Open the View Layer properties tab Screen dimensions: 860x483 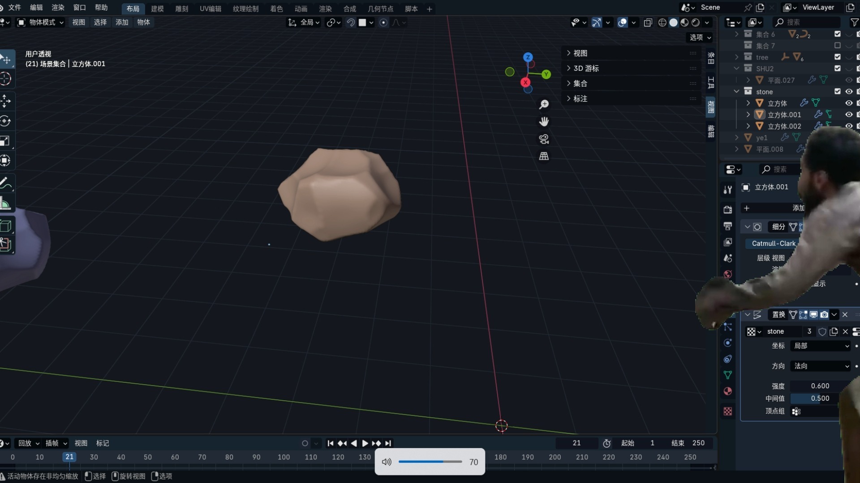click(728, 242)
